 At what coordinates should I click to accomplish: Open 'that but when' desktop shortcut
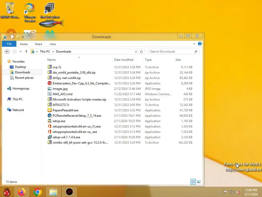pos(50,10)
